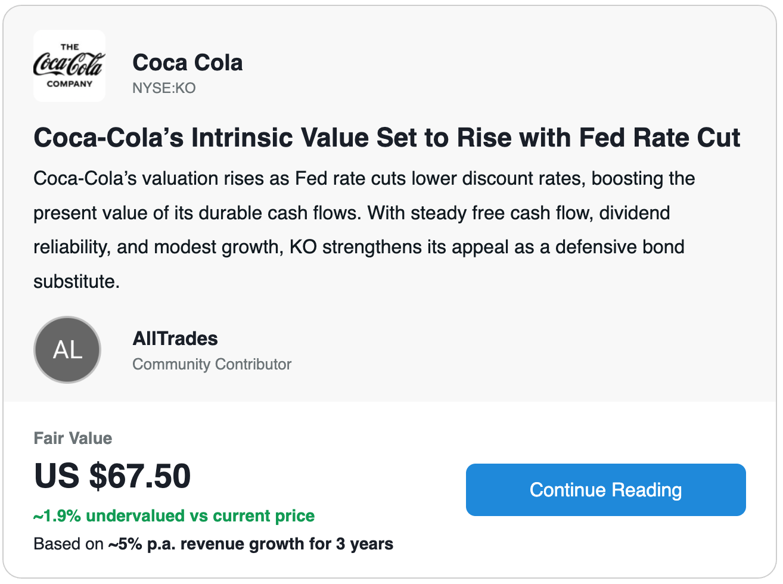The height and width of the screenshot is (584, 783).
Task: Click 'Fed Rate Cut' in the headline
Action: [x=659, y=138]
